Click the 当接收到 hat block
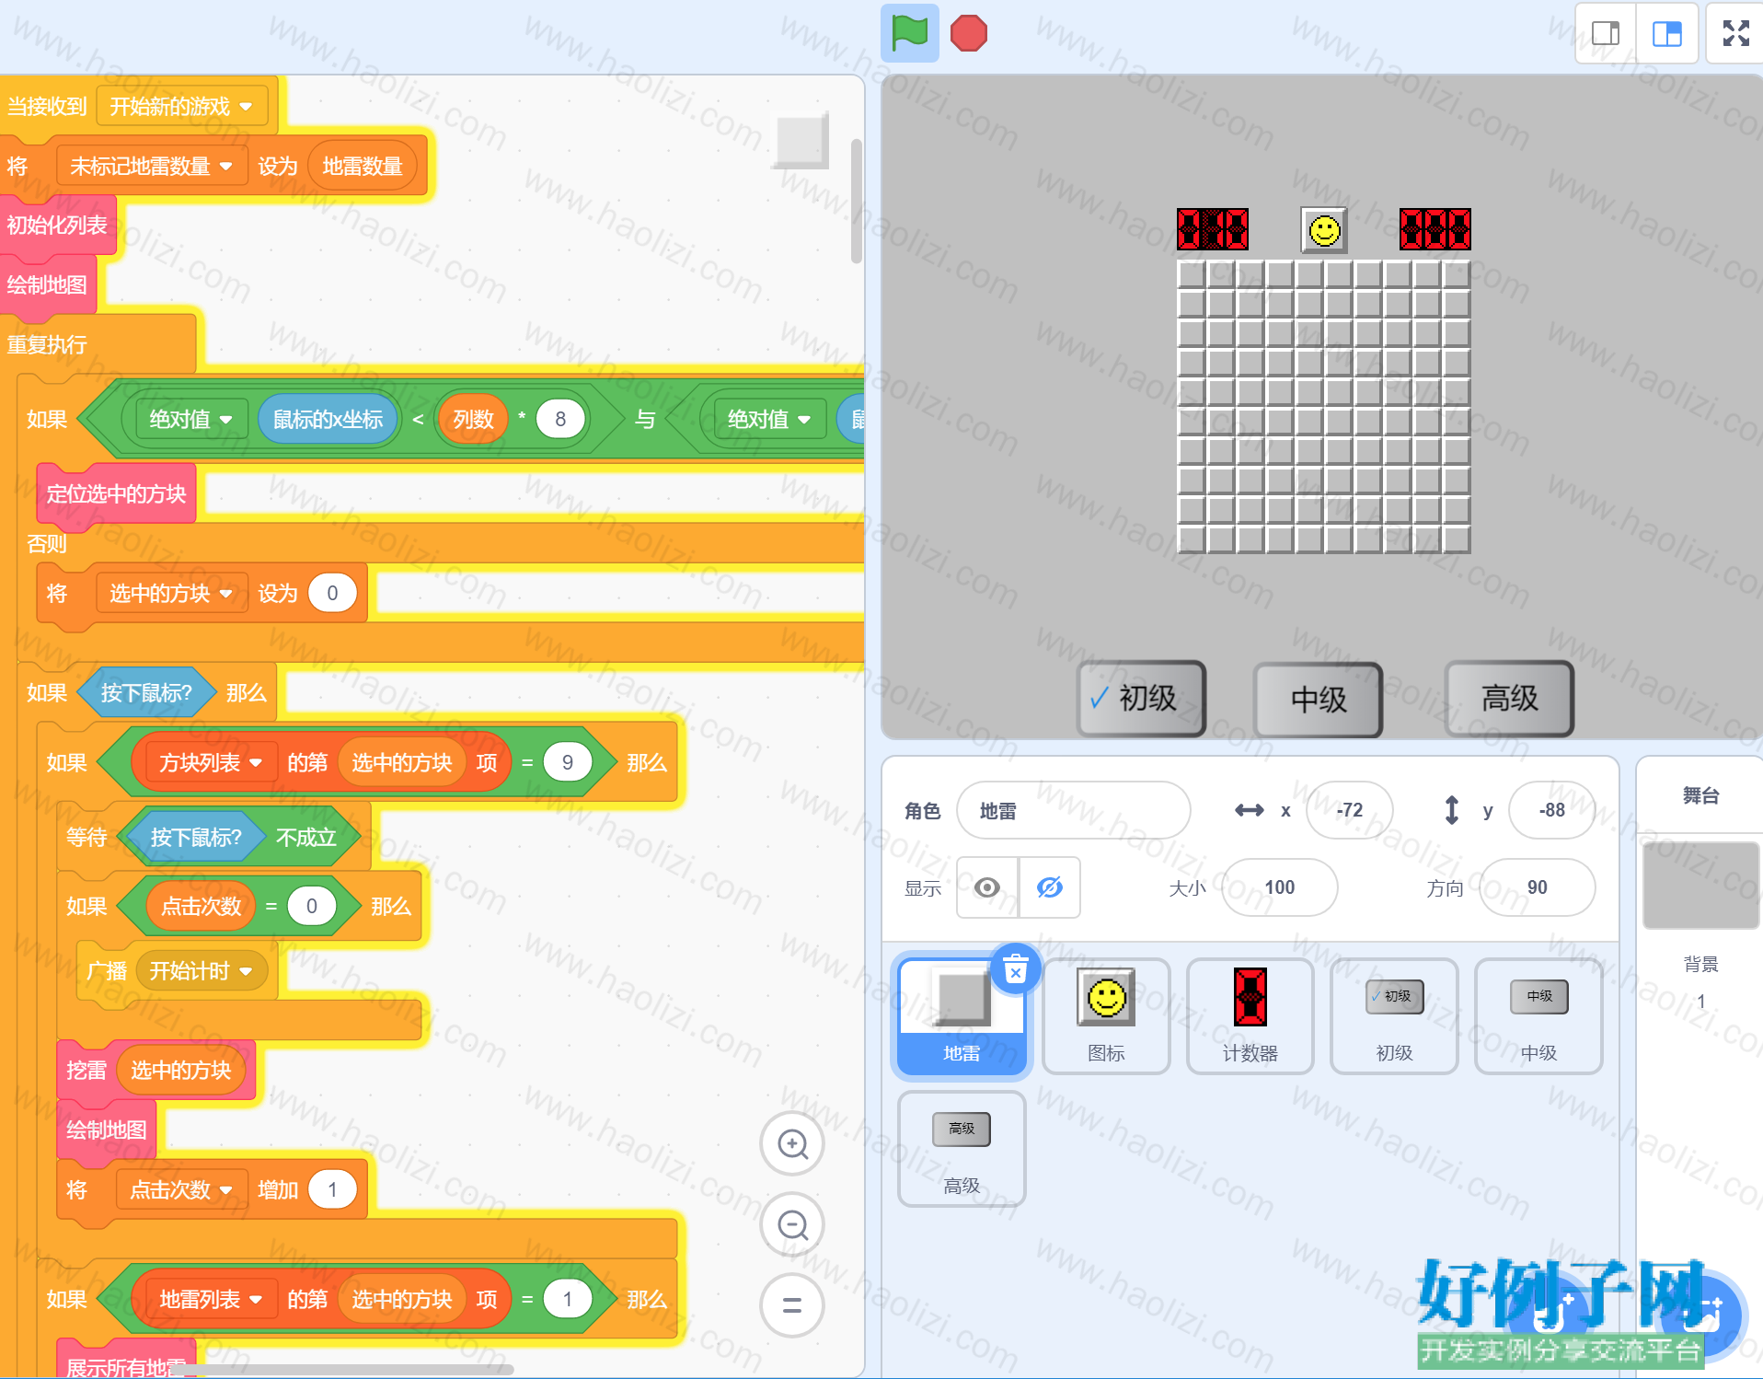The height and width of the screenshot is (1379, 1763). click(46, 107)
